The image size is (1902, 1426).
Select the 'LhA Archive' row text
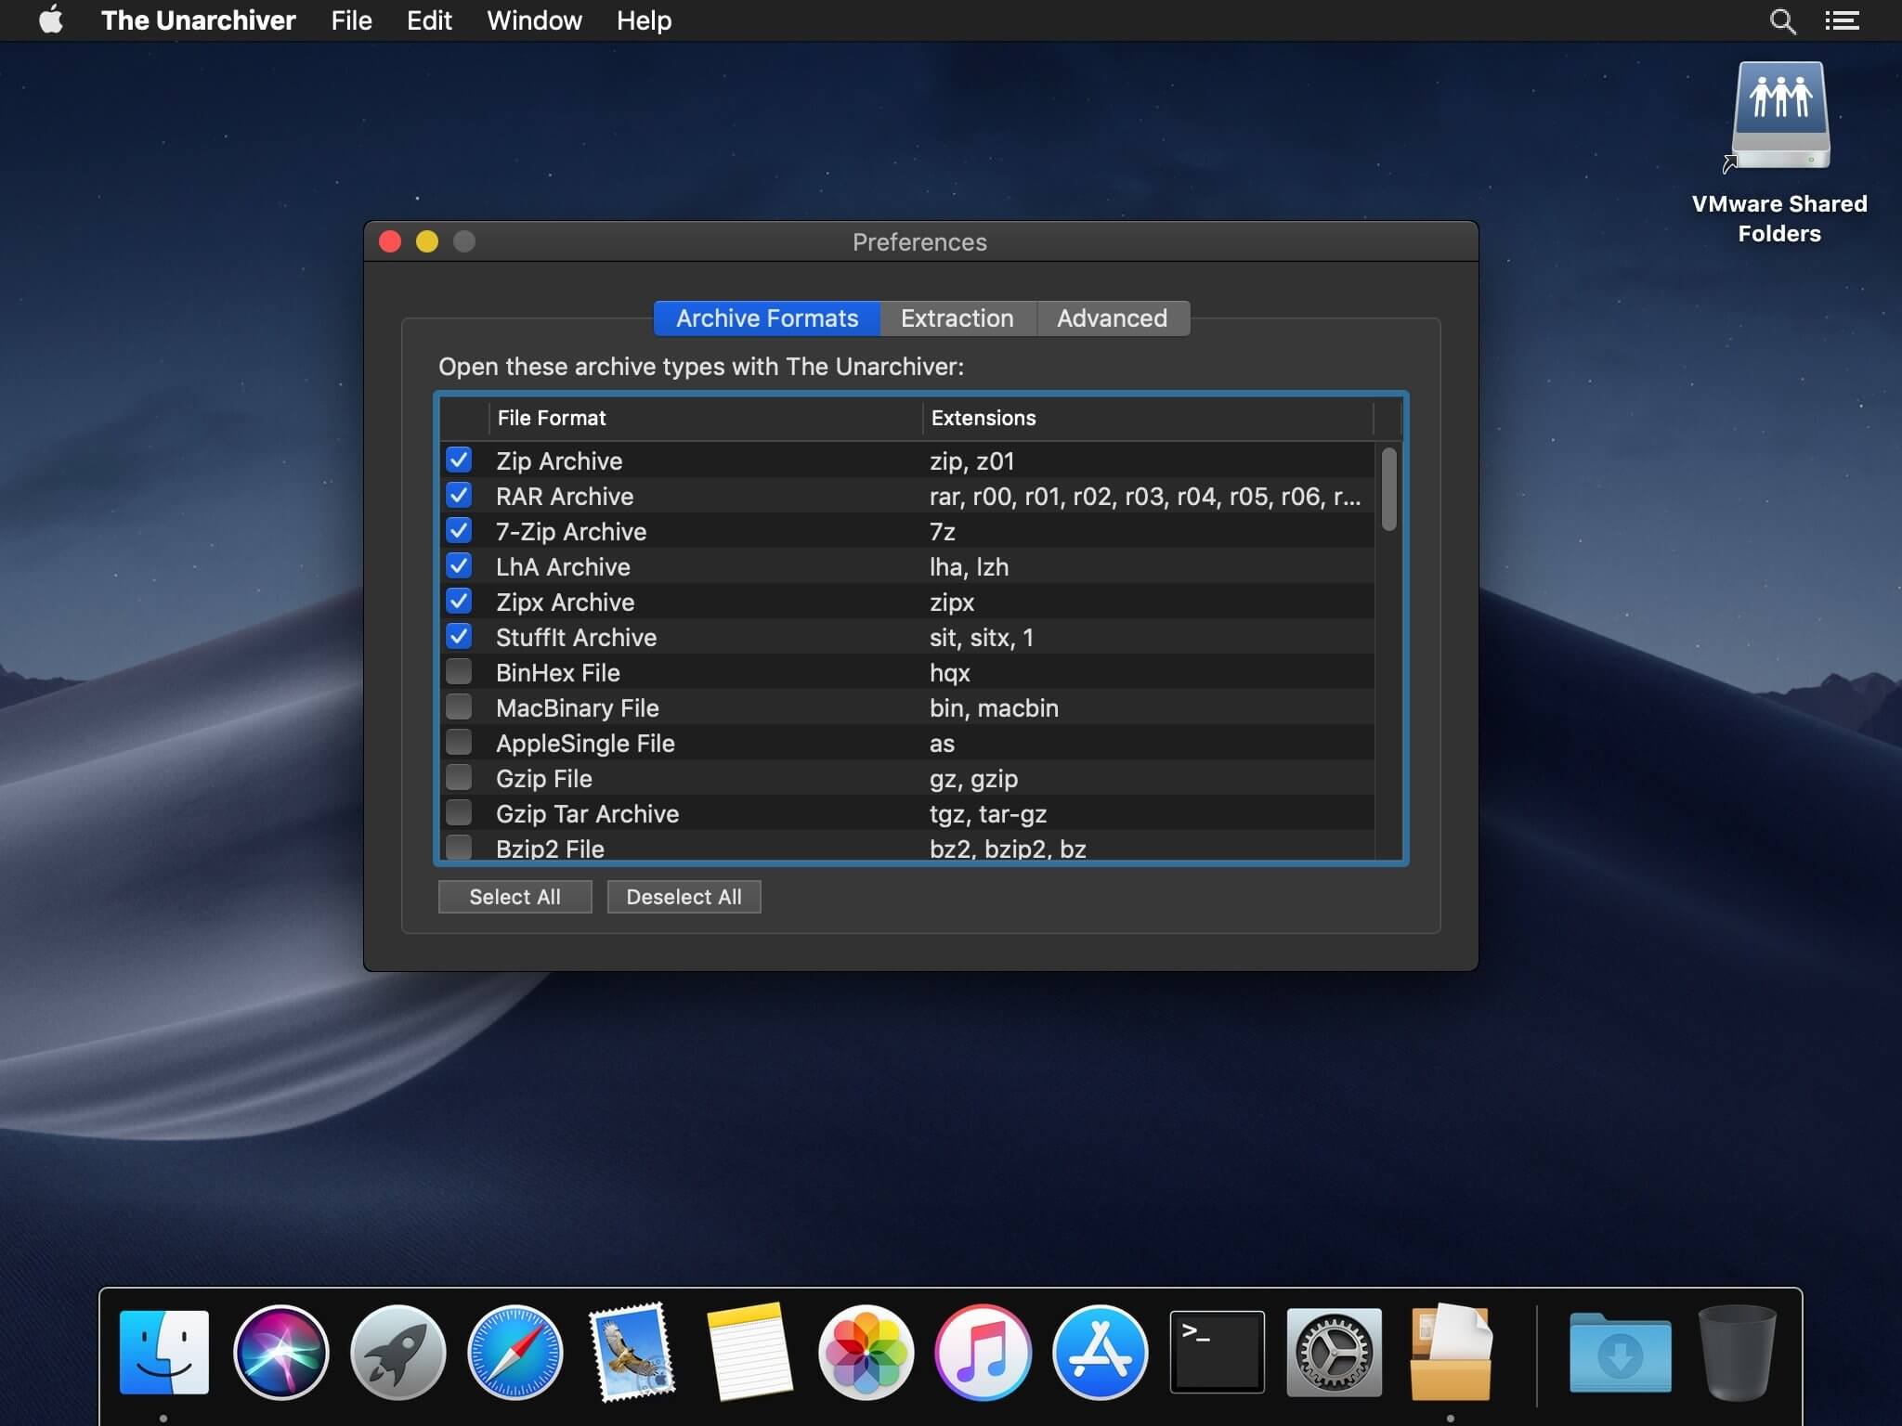[563, 566]
